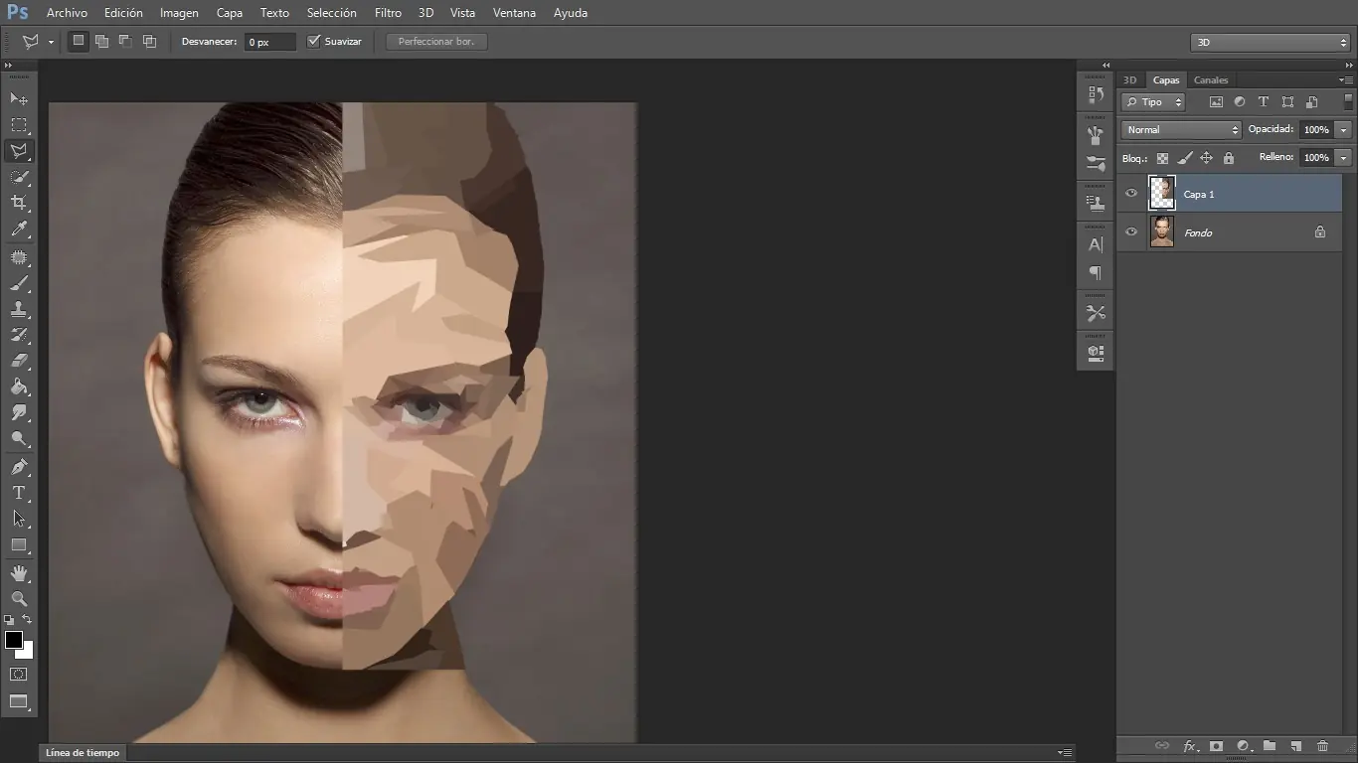The width and height of the screenshot is (1358, 763).
Task: Click the foreground color swatch
Action: 14,640
